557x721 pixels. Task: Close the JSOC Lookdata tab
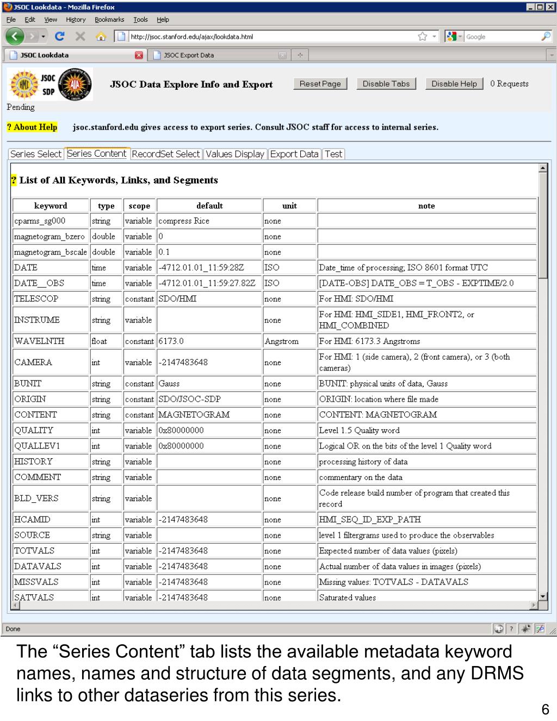[x=139, y=55]
